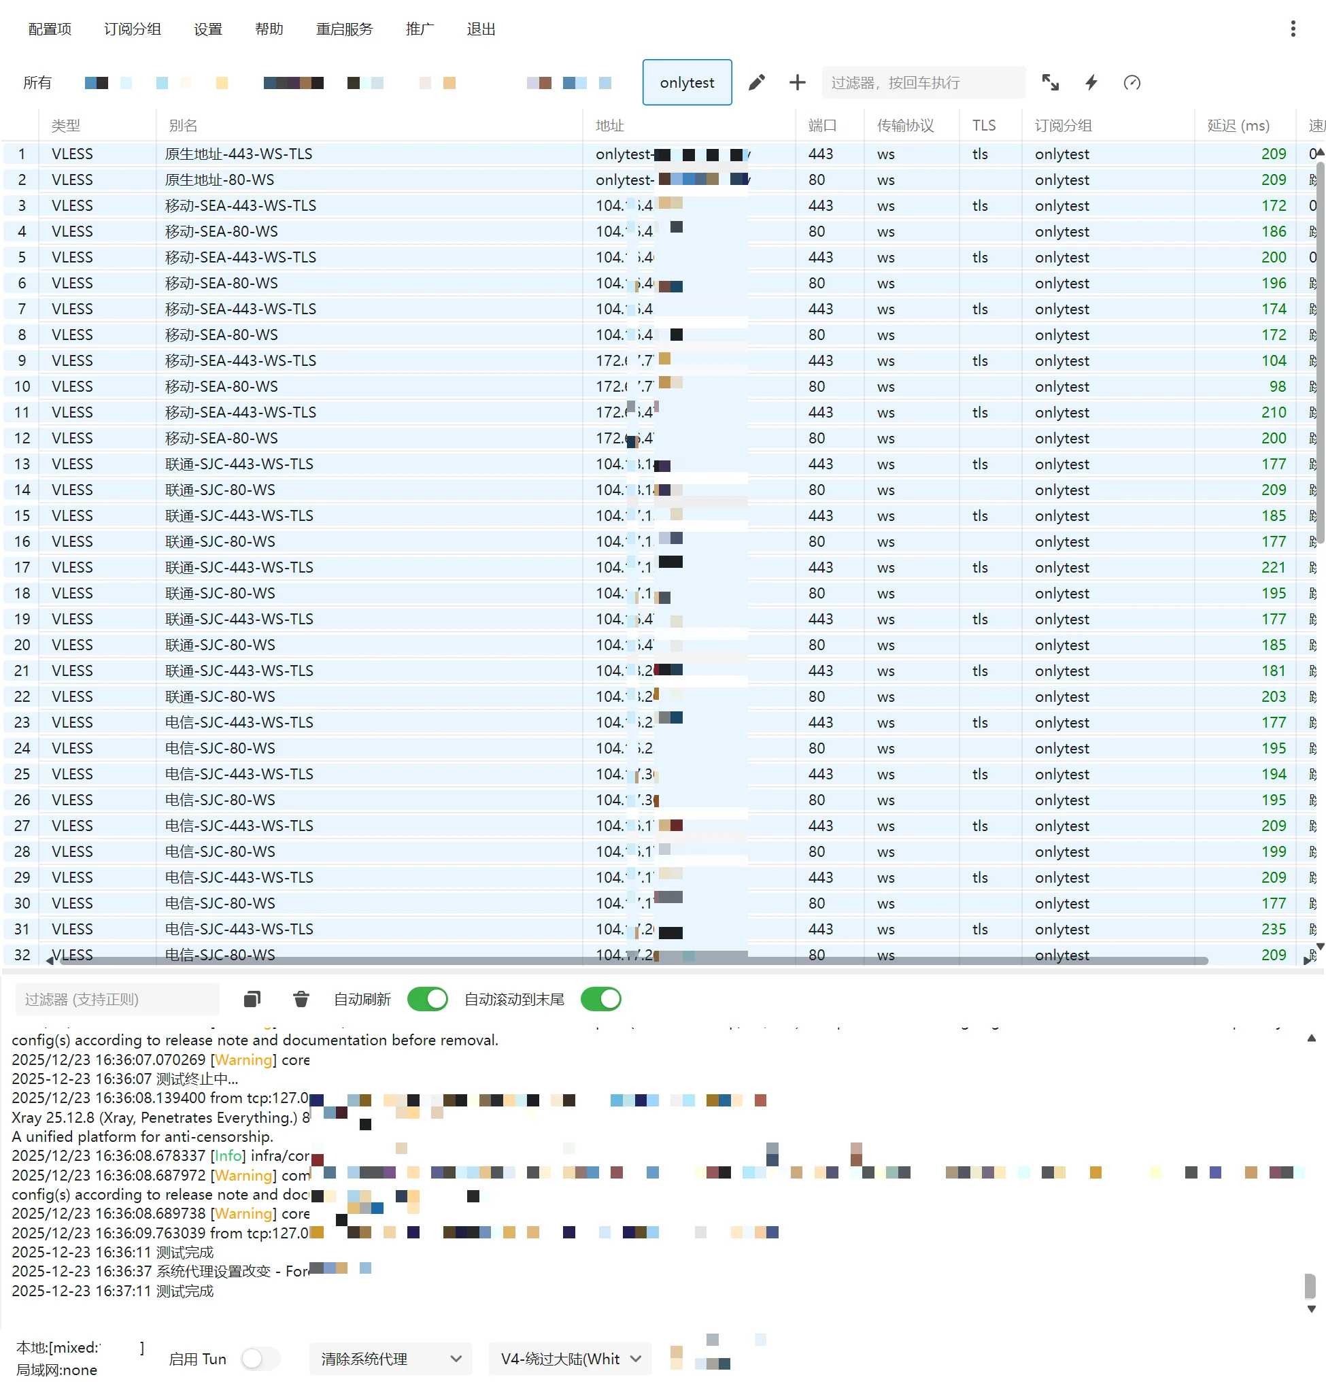Open the 订阅分组 menu
Screen dimensions: 1326x1388
point(132,29)
